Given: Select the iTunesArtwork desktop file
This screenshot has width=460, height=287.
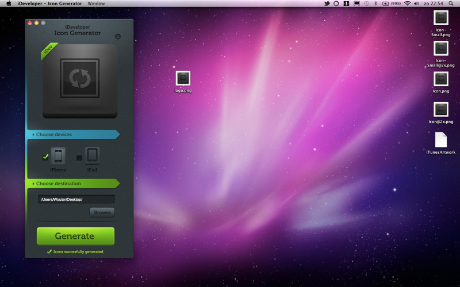Looking at the screenshot, I should 440,143.
